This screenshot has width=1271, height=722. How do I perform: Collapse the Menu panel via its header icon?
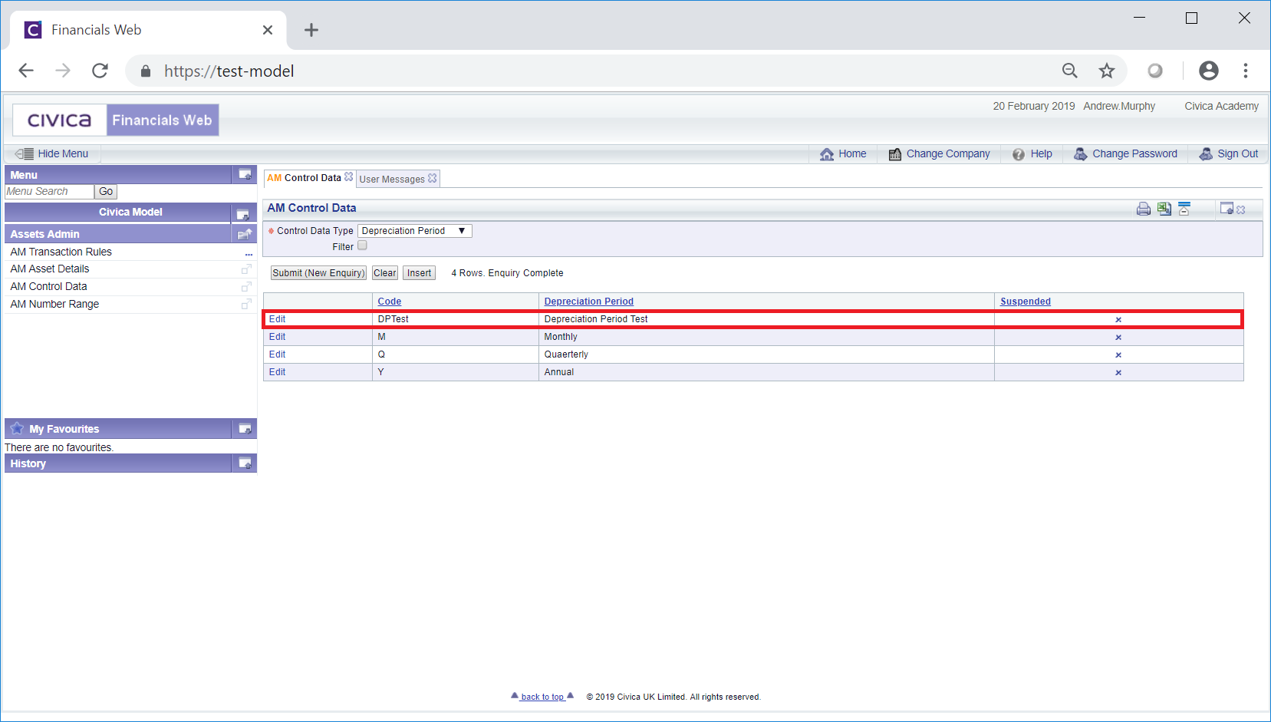(x=245, y=174)
